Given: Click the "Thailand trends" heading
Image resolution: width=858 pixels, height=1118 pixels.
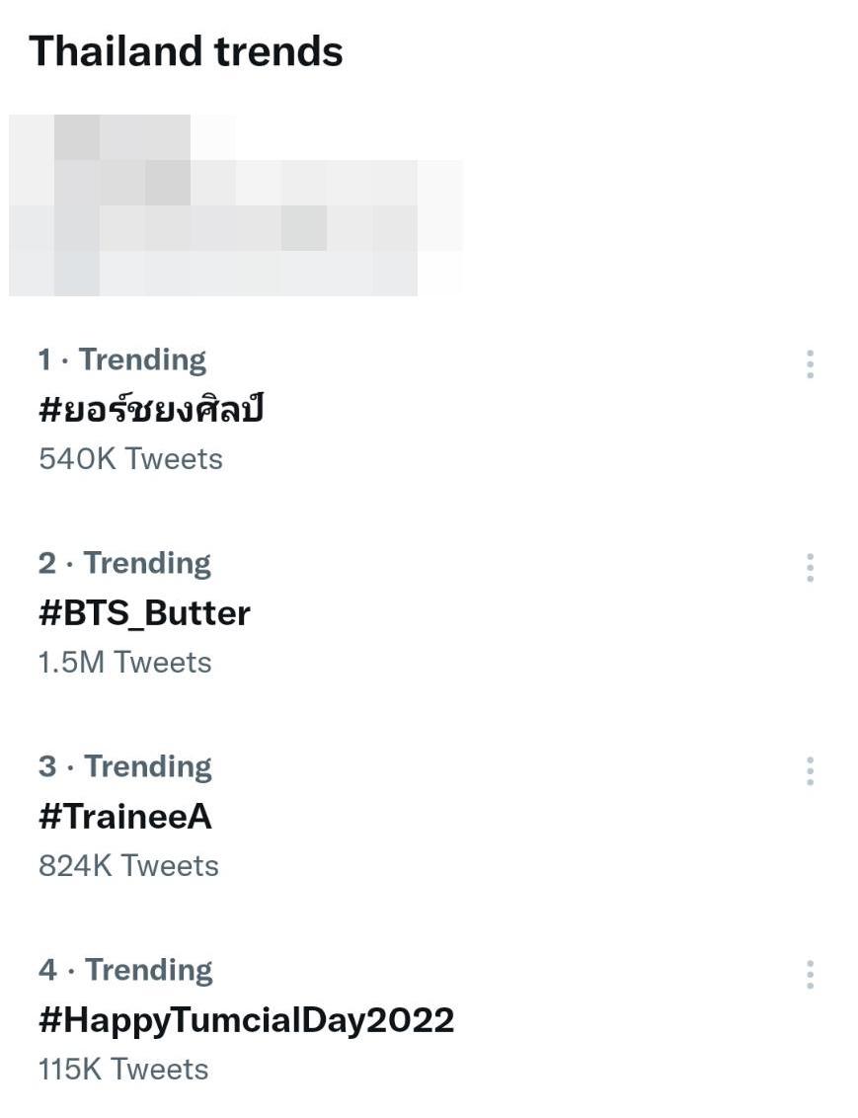Looking at the screenshot, I should pyautogui.click(x=186, y=51).
